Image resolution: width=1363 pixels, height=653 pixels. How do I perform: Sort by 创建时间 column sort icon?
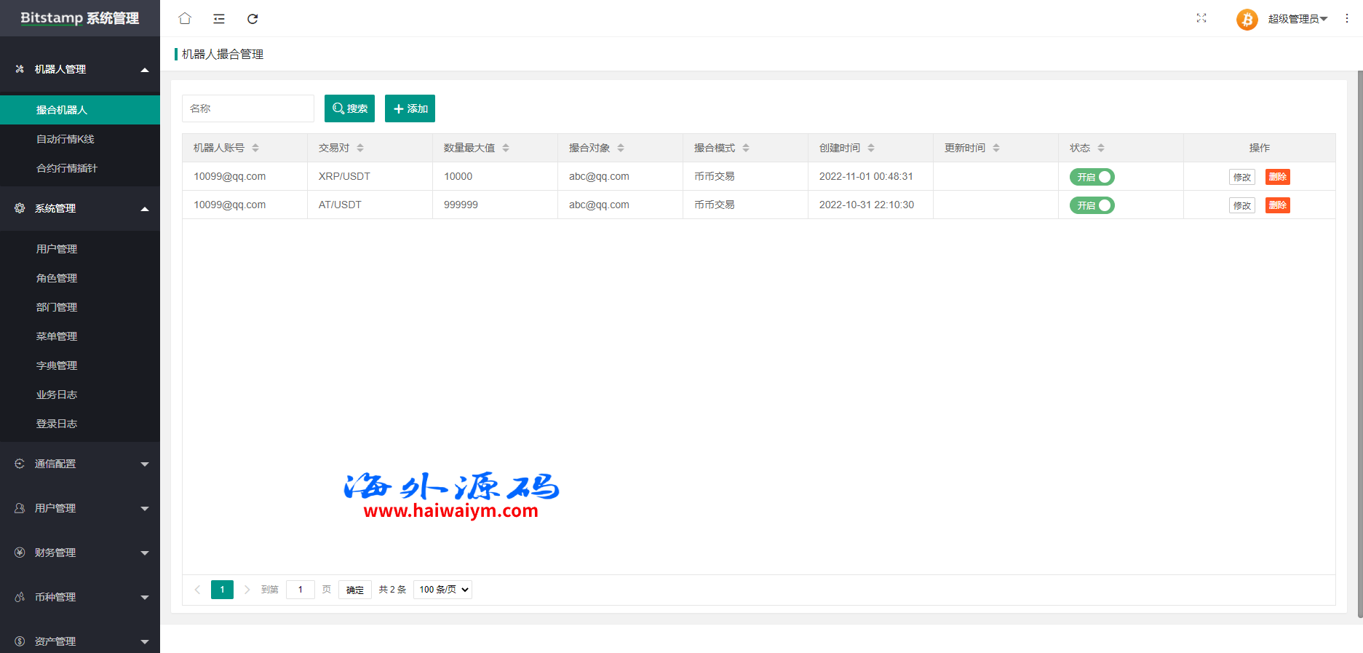coord(871,148)
